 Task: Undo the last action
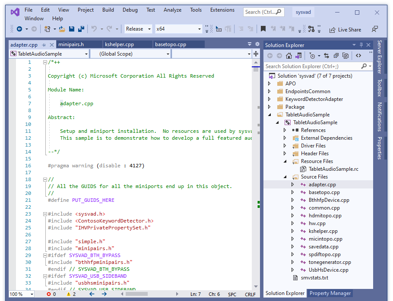pos(94,29)
